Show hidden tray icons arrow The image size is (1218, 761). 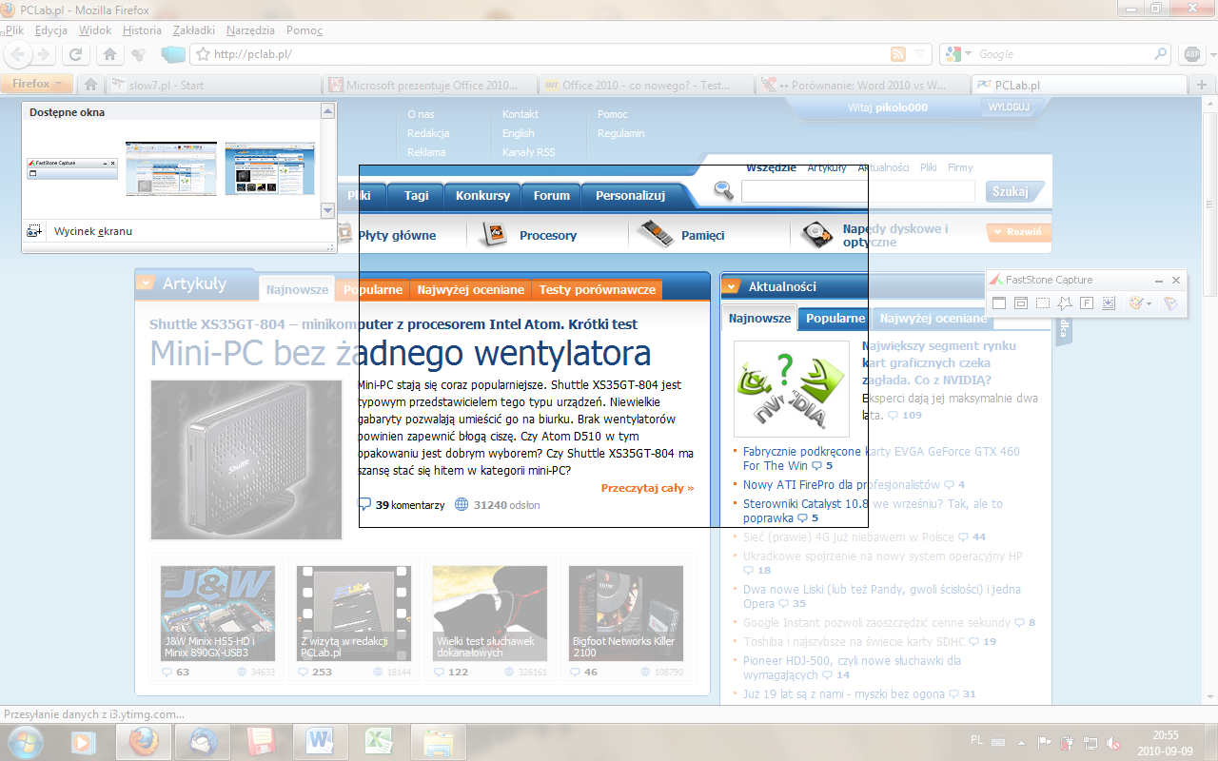(x=1023, y=742)
